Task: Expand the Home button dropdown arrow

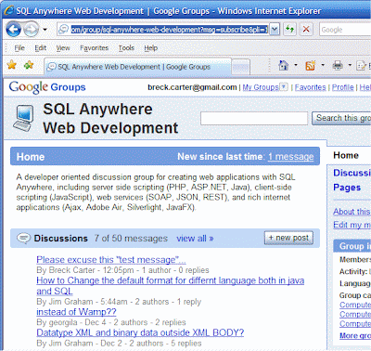Action: click(296, 65)
